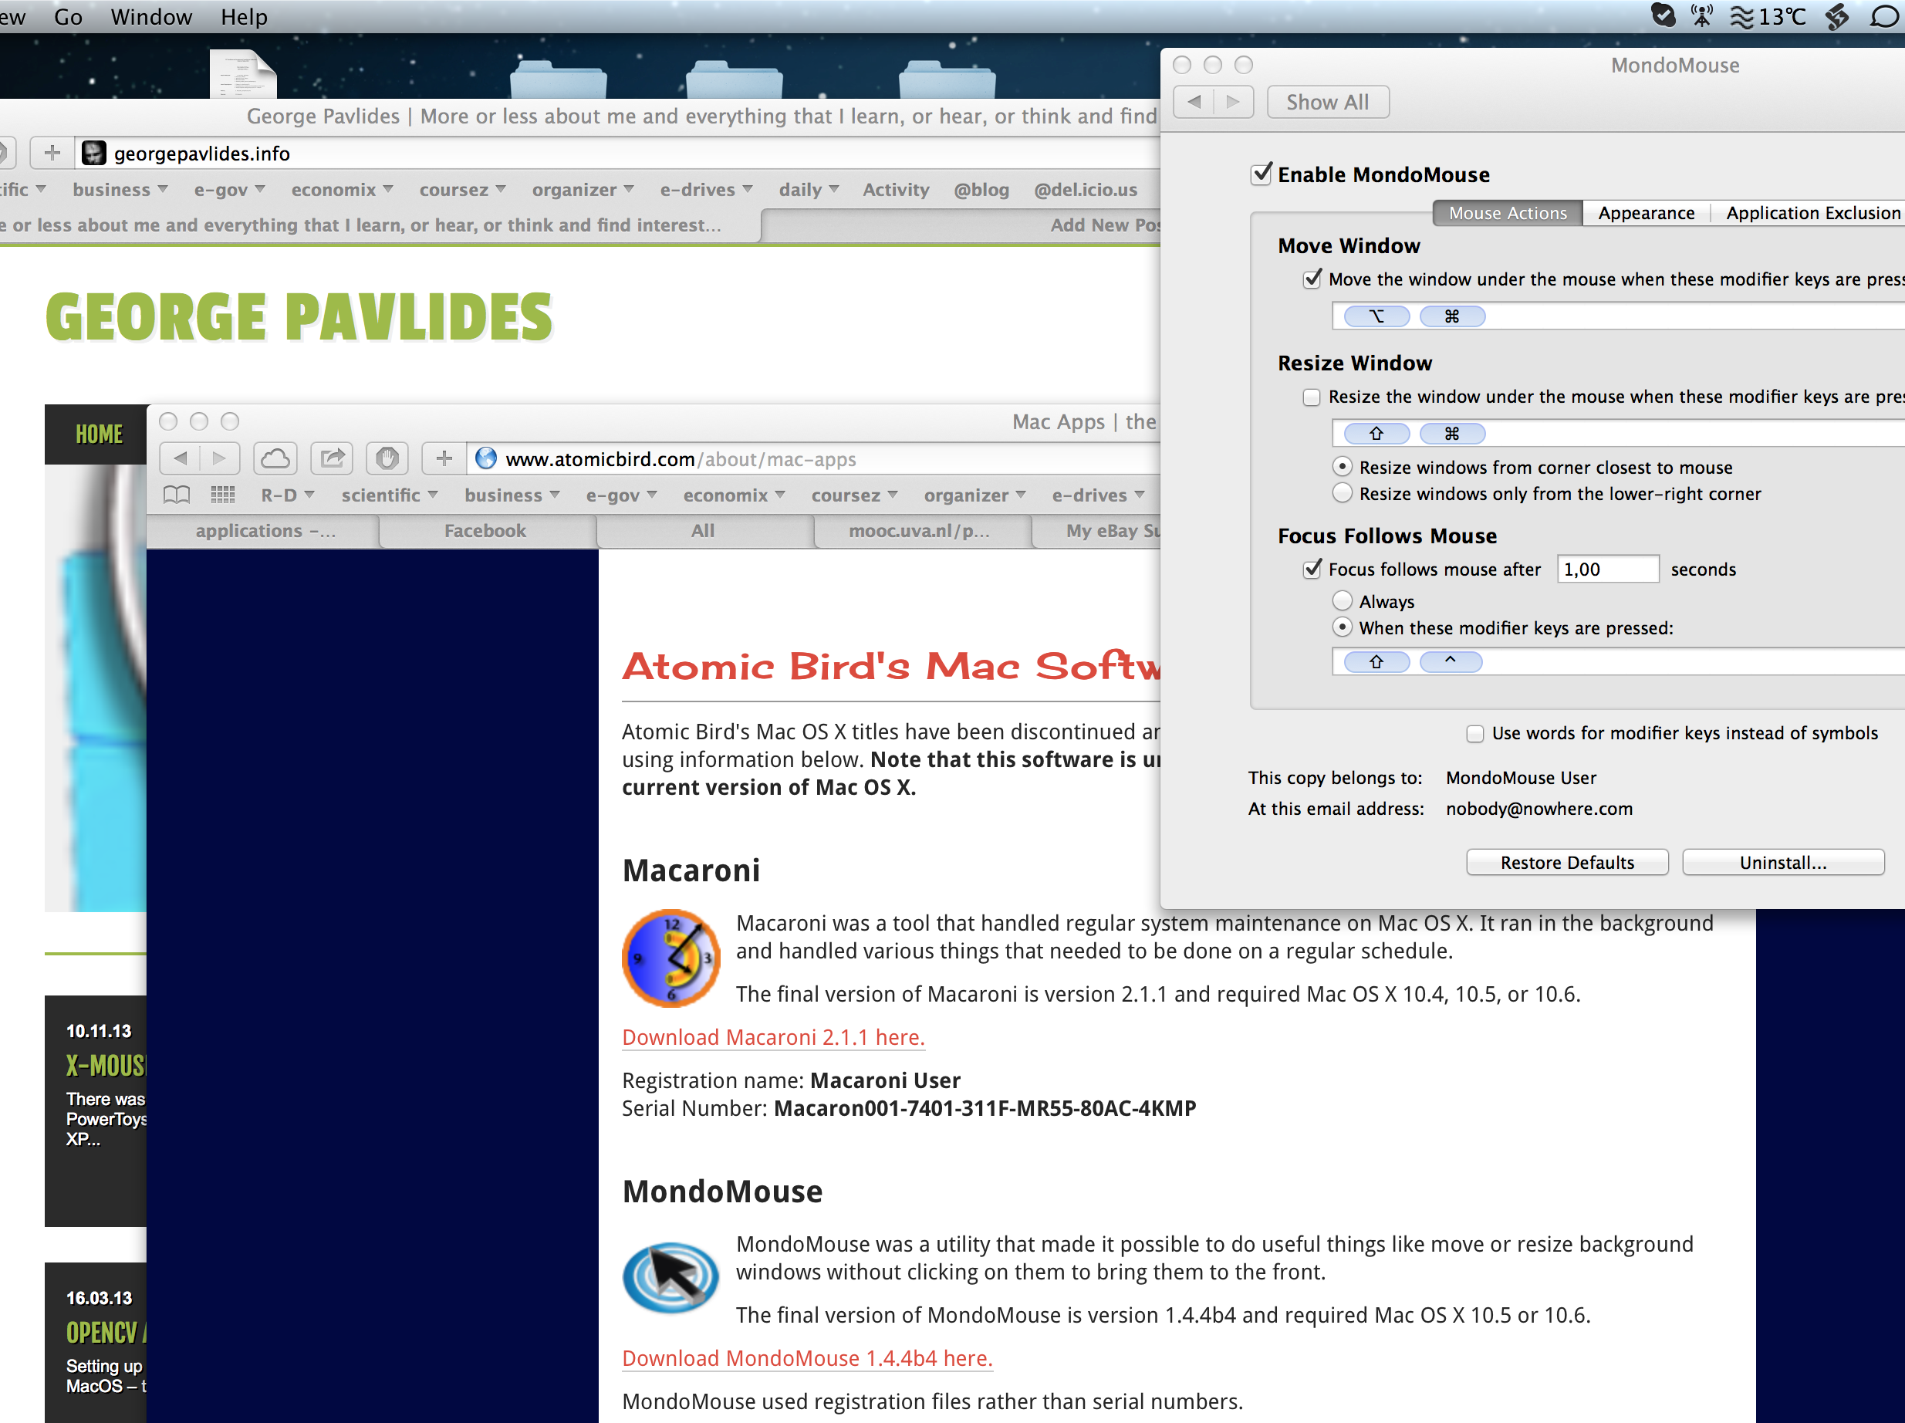Screen dimensions: 1905x1423
Task: Click the focus delay seconds field
Action: point(1607,570)
